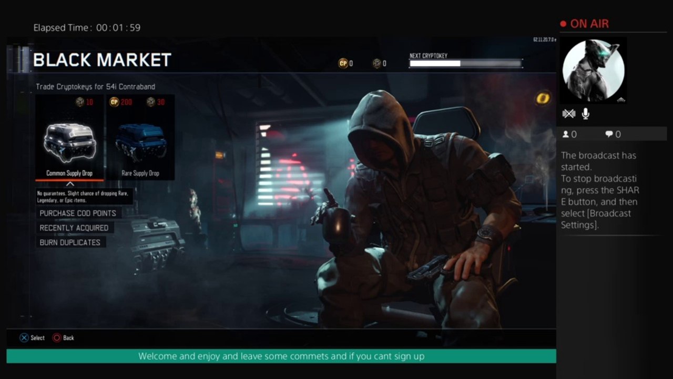Click the Elapsed Time readout
Viewport: 673px width, 379px height.
[x=87, y=27]
